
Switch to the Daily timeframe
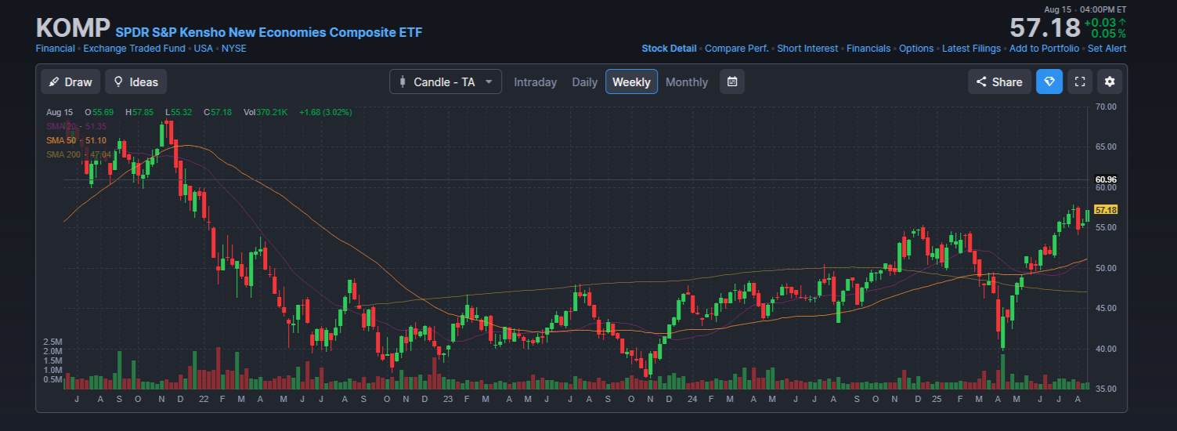coord(585,82)
